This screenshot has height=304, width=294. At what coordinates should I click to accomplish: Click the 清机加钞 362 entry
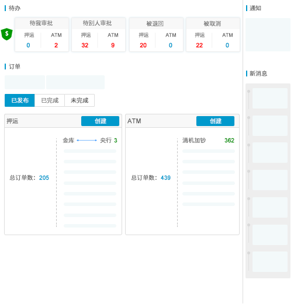(x=208, y=140)
